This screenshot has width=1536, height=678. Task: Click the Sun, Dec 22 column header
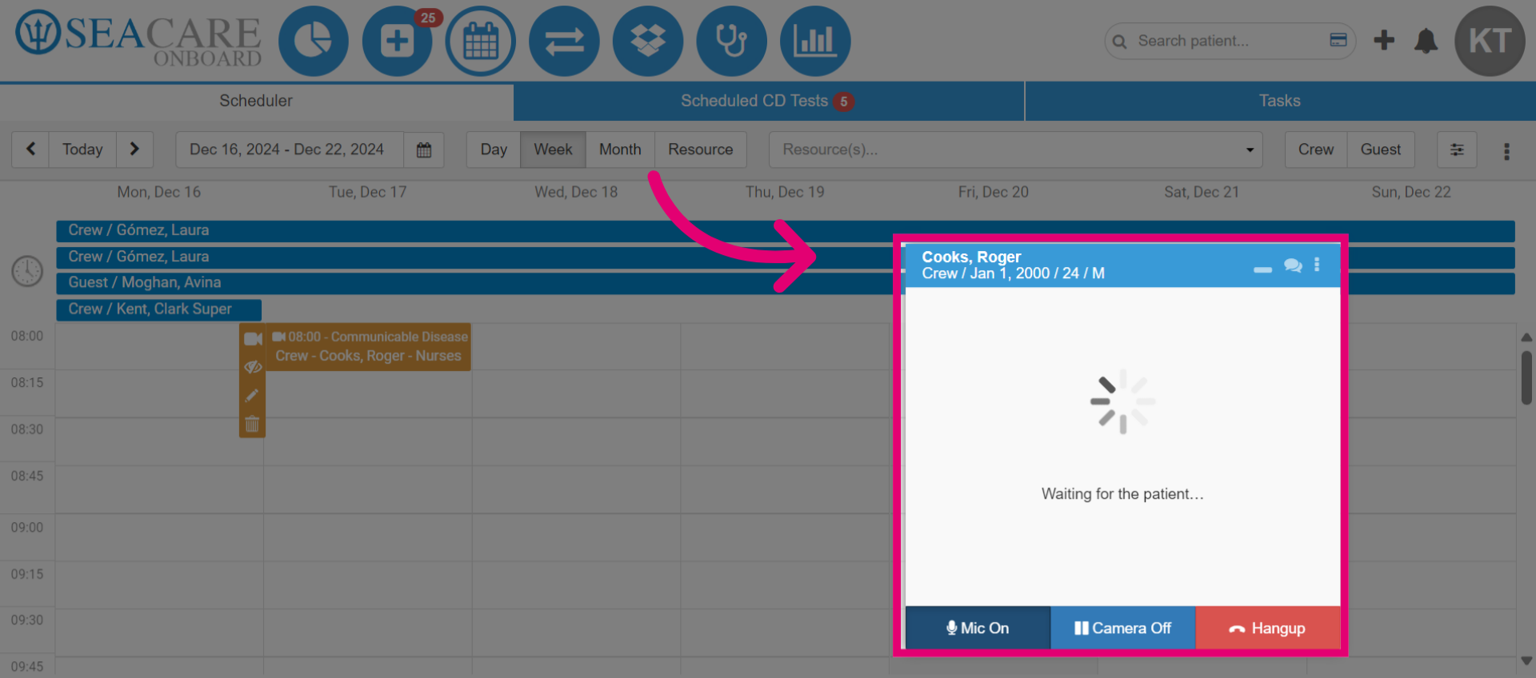(1411, 192)
